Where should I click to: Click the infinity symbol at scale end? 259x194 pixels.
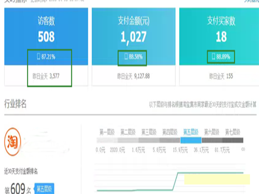point(243,149)
